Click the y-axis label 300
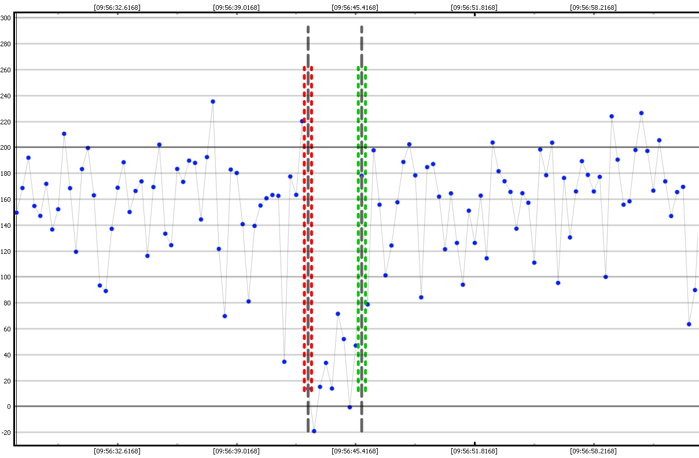The image size is (699, 458). pos(6,18)
